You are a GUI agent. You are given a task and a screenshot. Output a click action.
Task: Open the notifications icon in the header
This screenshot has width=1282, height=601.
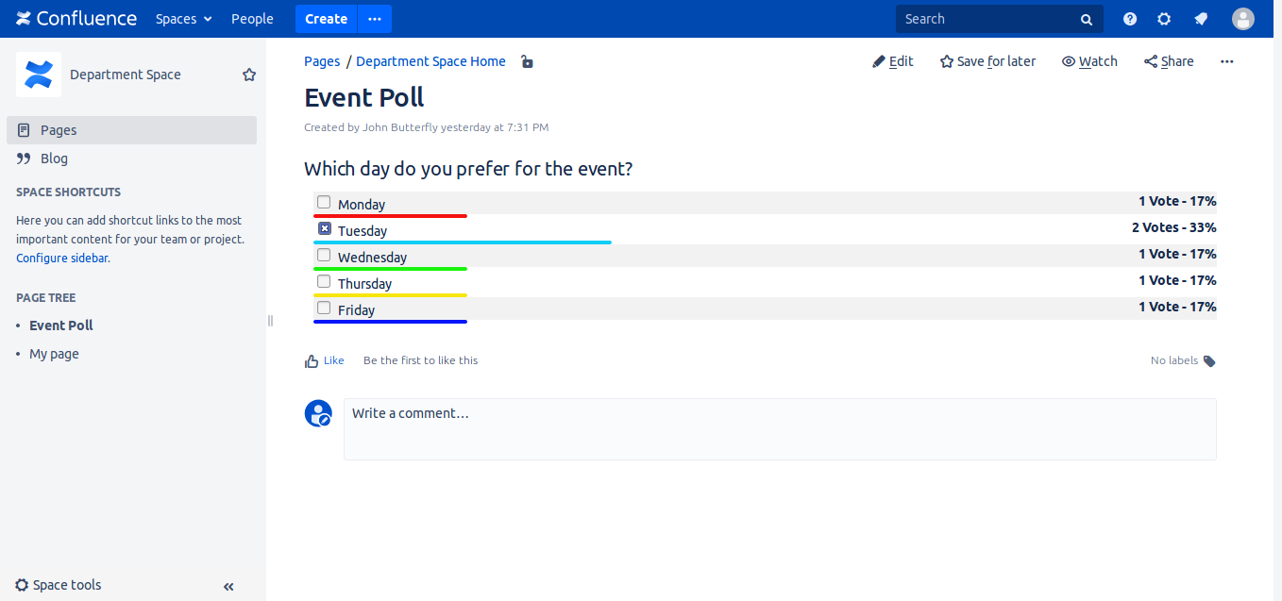coord(1201,19)
